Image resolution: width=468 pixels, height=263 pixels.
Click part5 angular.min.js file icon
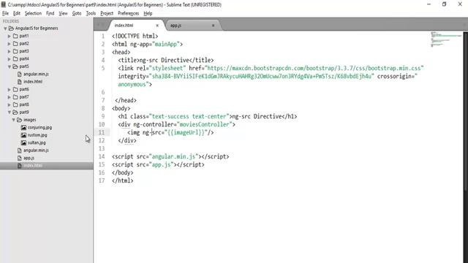click(20, 74)
